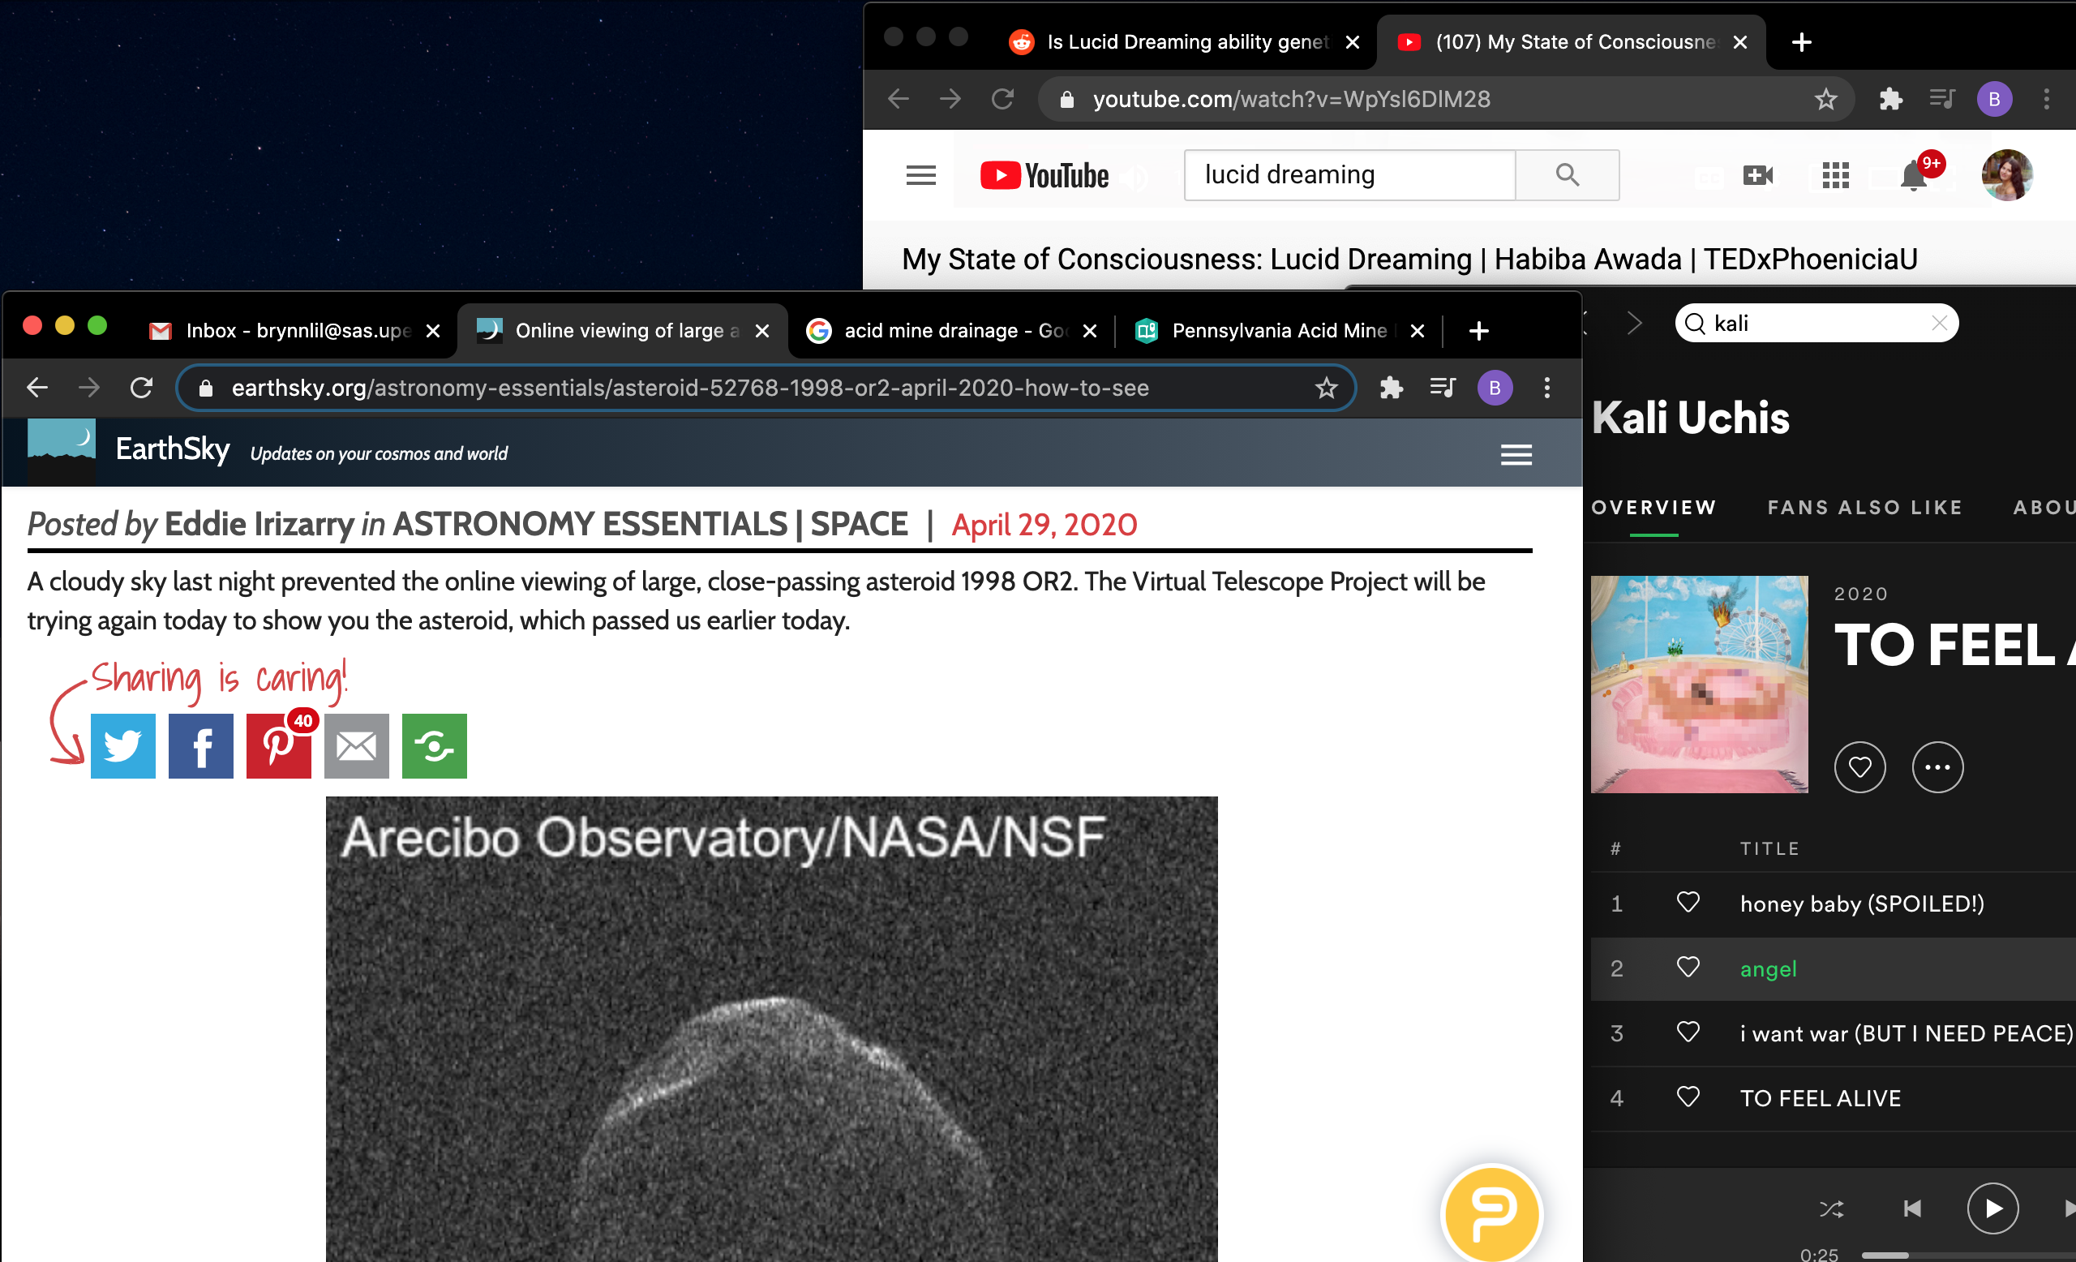2076x1262 pixels.
Task: Select 'Kali Uchis' artist heading
Action: (1690, 417)
